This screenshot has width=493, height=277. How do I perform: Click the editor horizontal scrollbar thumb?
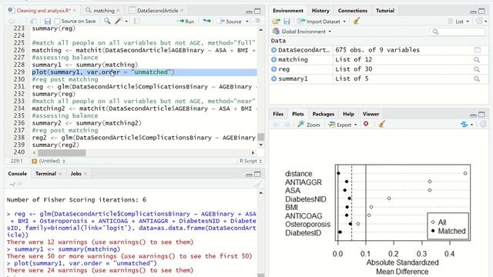[x=62, y=153]
